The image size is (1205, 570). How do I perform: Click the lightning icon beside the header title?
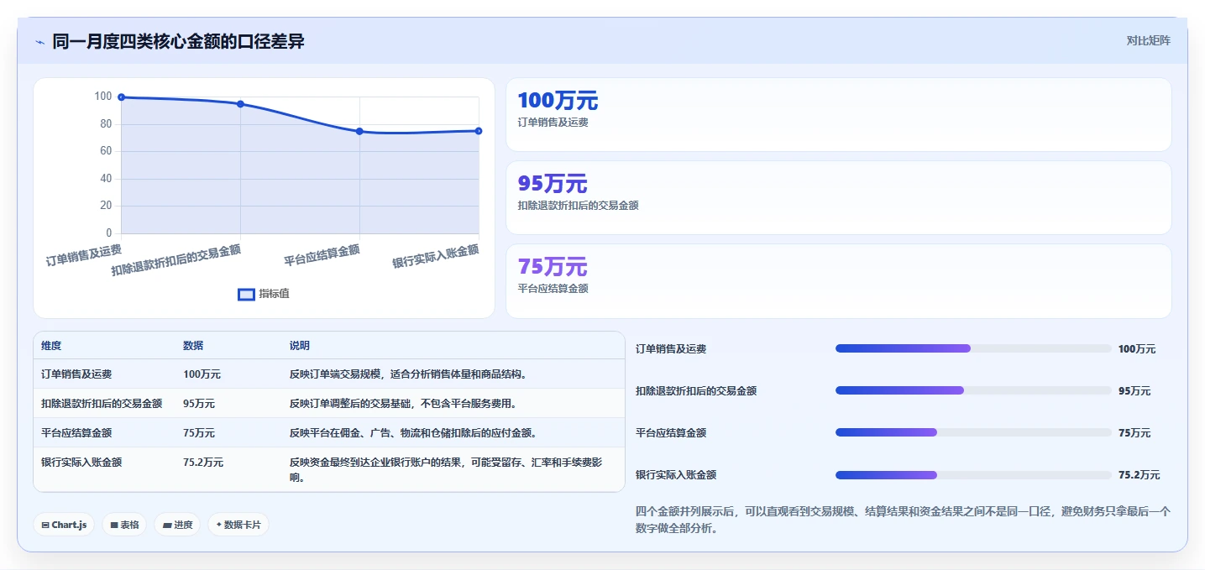click(39, 42)
